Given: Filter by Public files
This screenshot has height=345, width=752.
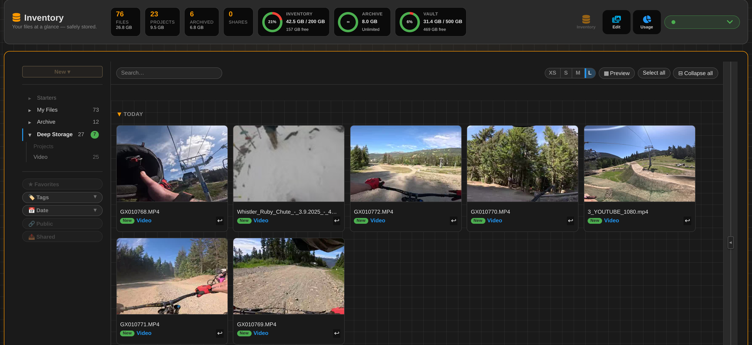Looking at the screenshot, I should pos(63,224).
